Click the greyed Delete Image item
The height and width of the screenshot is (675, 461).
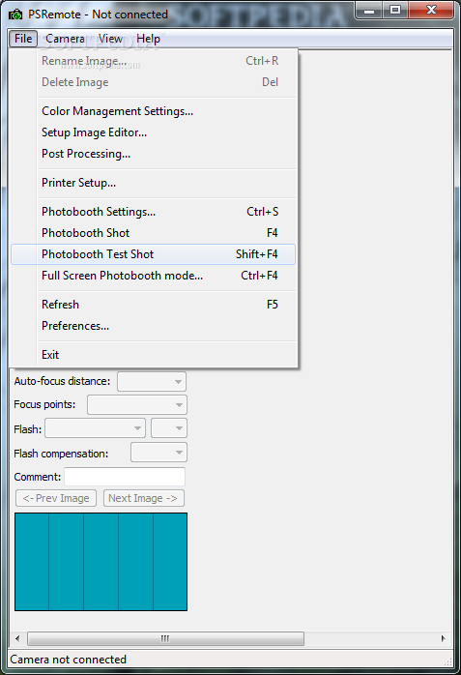(x=153, y=82)
